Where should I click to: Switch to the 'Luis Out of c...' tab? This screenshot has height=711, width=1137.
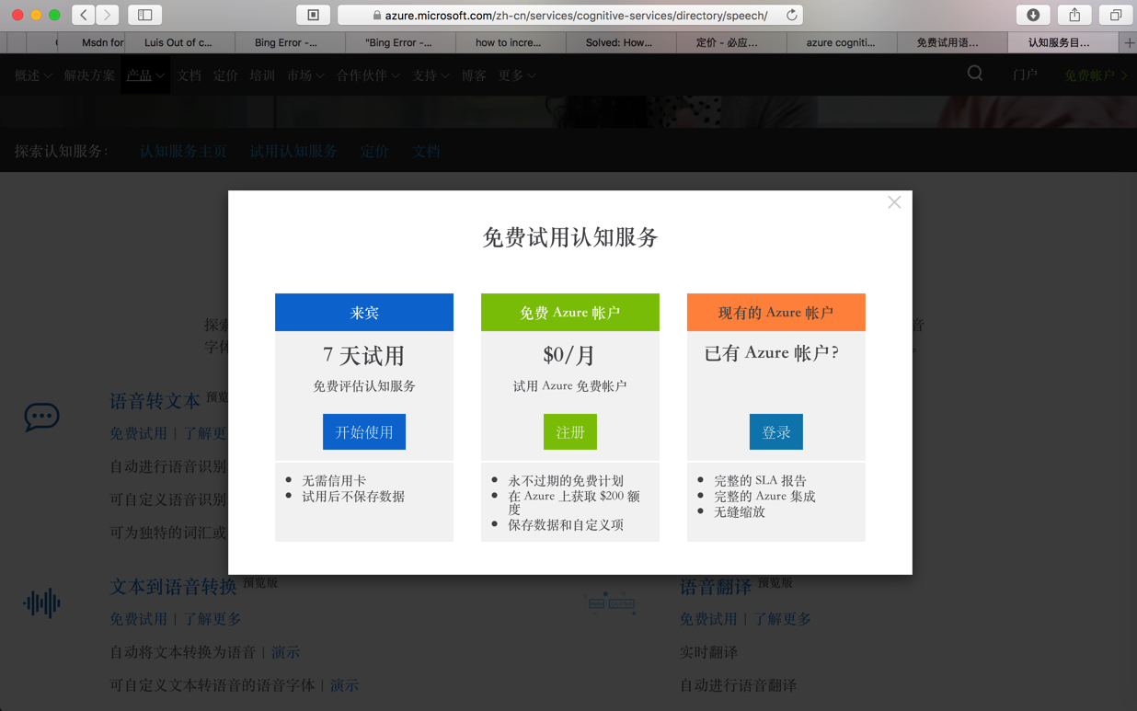tap(178, 42)
